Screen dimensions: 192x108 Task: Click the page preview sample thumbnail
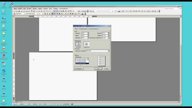(102, 61)
